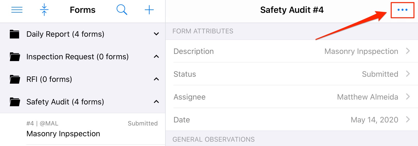Screen dimensions: 418x146
Task: Open the Forms search magnifier
Action: click(x=122, y=10)
